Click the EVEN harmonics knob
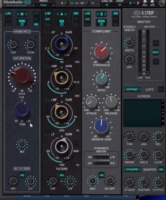 [x=30, y=45]
